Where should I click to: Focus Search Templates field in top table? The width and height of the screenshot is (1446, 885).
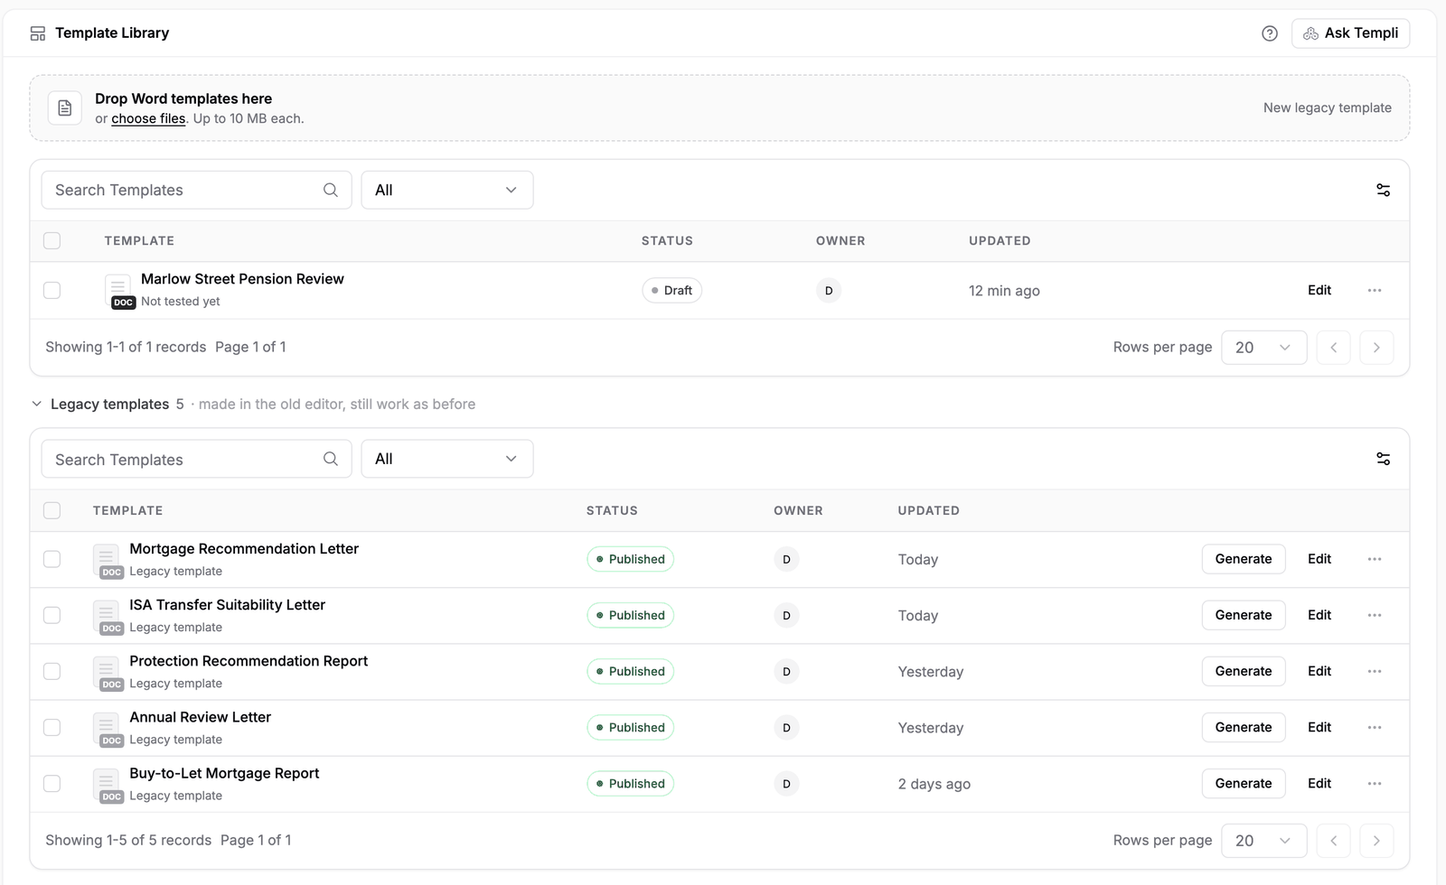[196, 190]
